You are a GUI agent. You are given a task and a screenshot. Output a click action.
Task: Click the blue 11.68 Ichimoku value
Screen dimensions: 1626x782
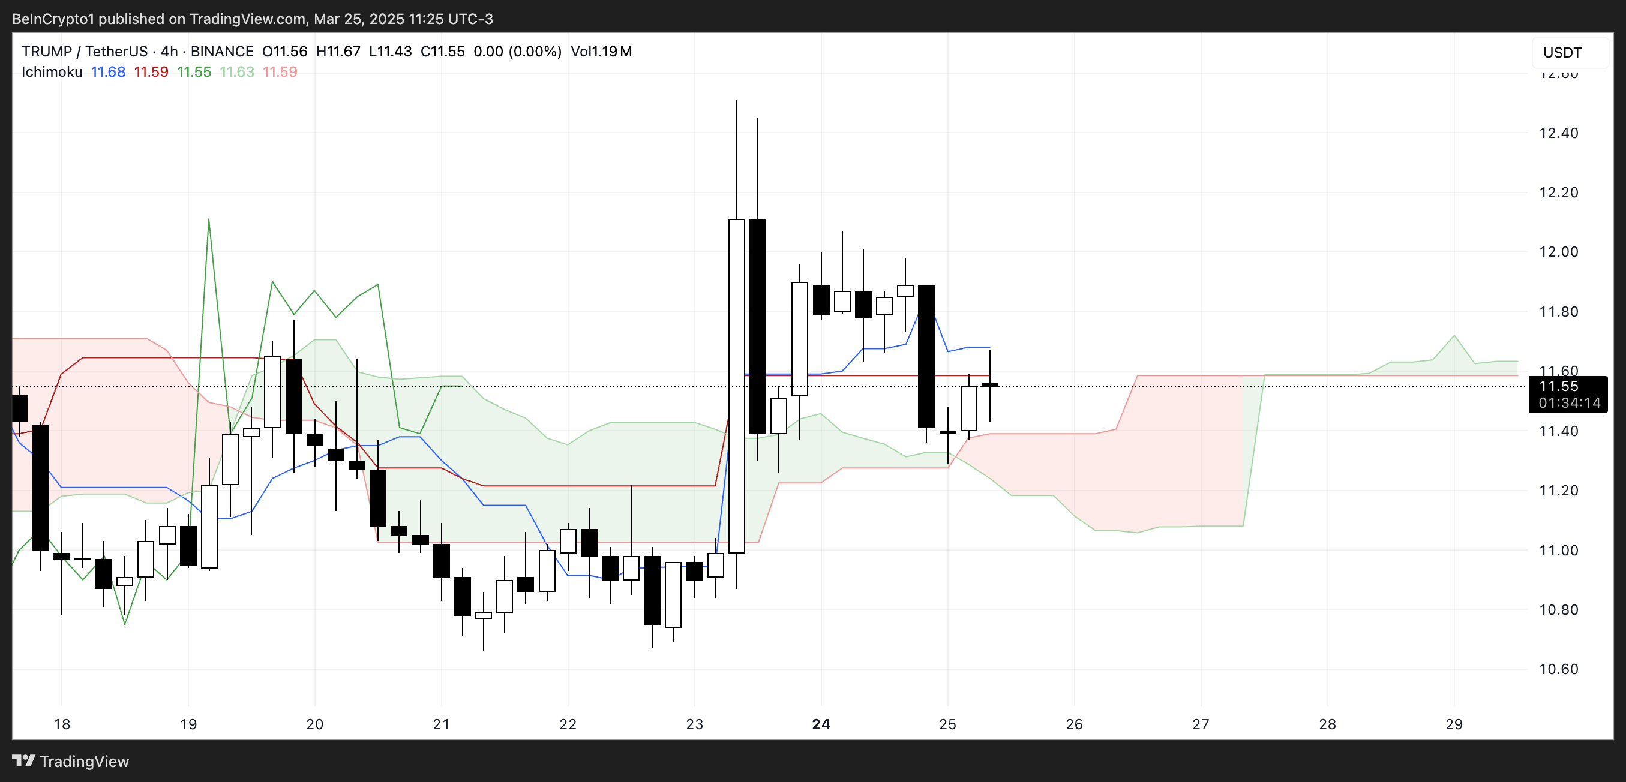tap(108, 72)
